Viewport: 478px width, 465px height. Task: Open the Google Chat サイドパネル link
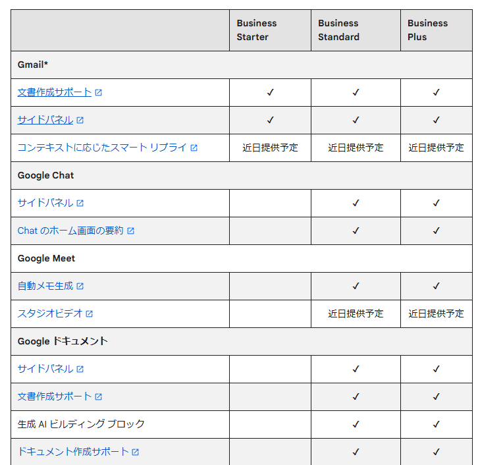point(45,203)
